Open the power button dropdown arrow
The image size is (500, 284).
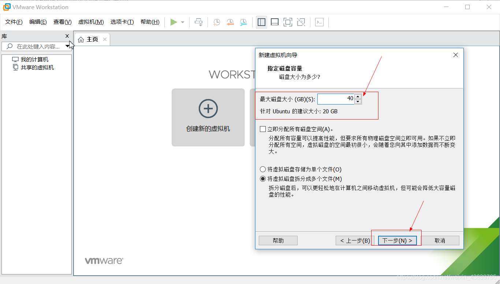(x=182, y=22)
